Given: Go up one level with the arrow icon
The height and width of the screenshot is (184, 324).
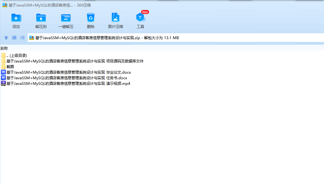Looking at the screenshot, I should click(x=6, y=38).
